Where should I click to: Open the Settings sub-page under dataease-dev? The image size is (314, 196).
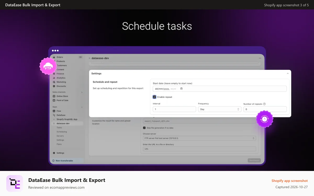click(60, 140)
